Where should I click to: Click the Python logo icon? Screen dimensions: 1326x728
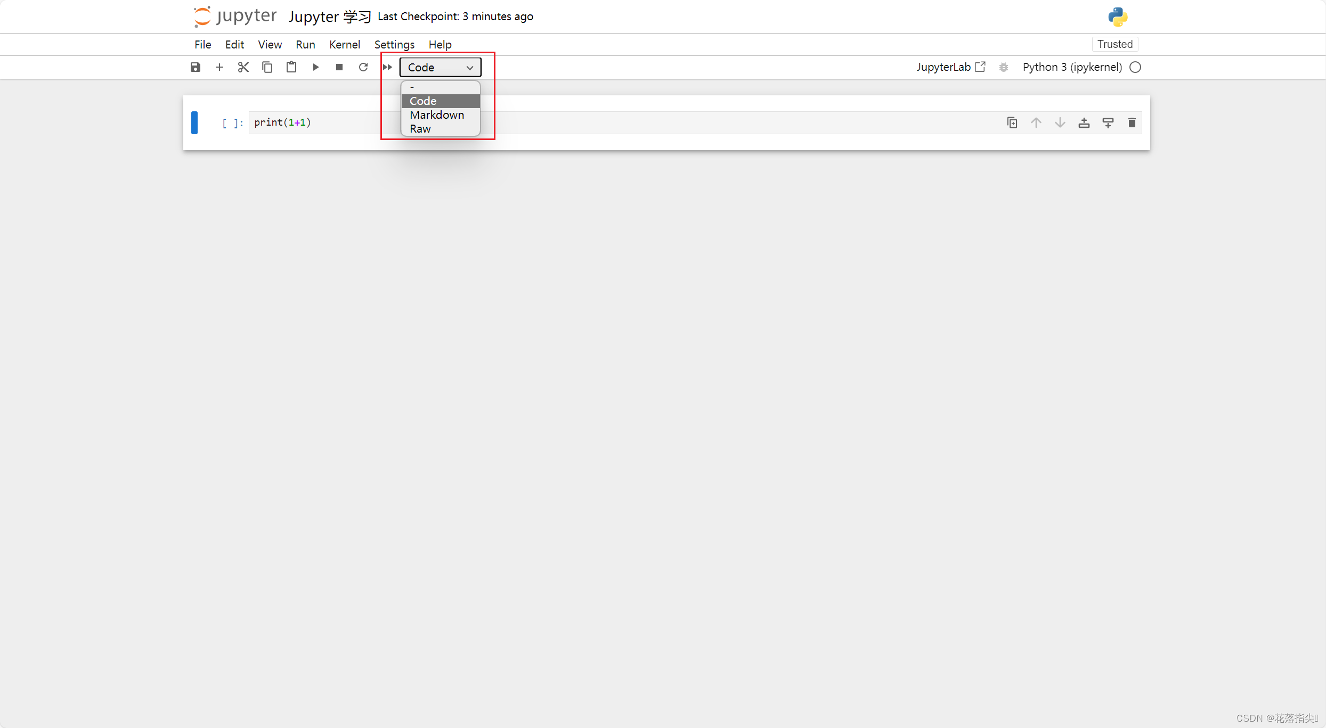tap(1118, 17)
